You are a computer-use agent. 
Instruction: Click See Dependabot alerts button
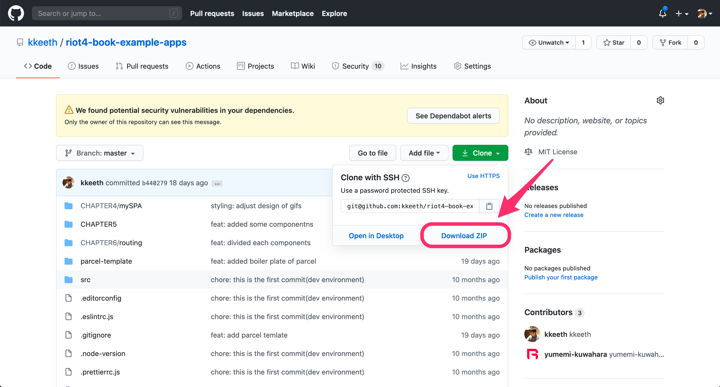(x=453, y=116)
